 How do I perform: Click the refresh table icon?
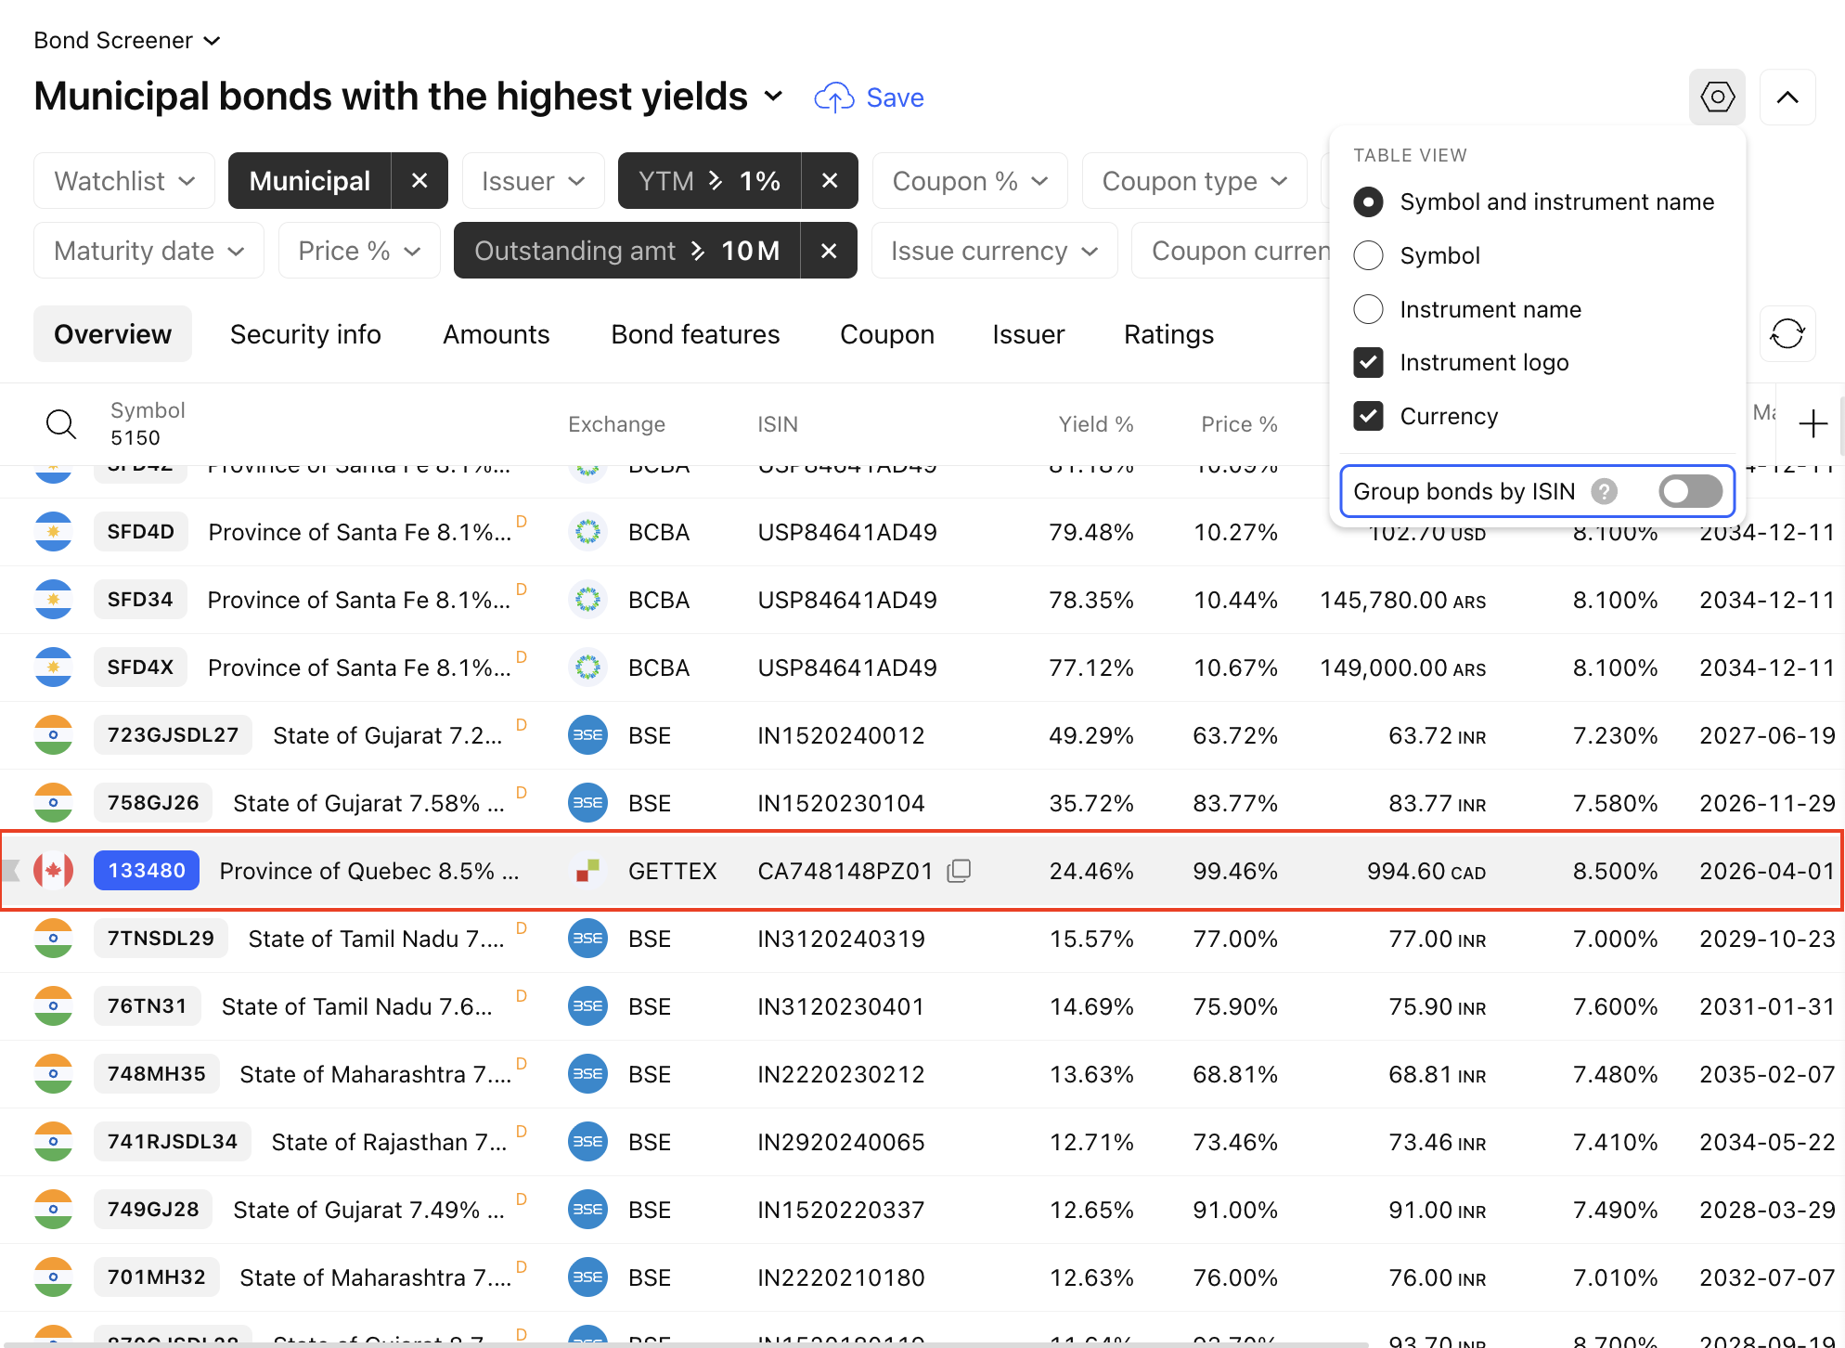[1787, 333]
